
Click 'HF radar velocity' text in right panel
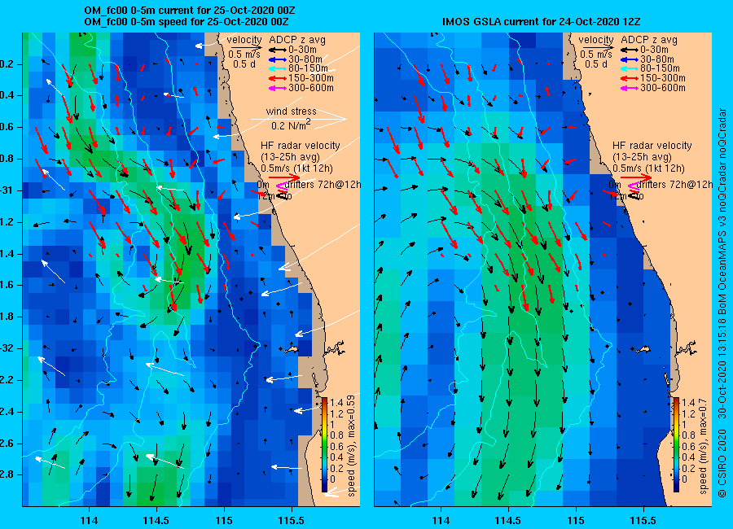(652, 146)
